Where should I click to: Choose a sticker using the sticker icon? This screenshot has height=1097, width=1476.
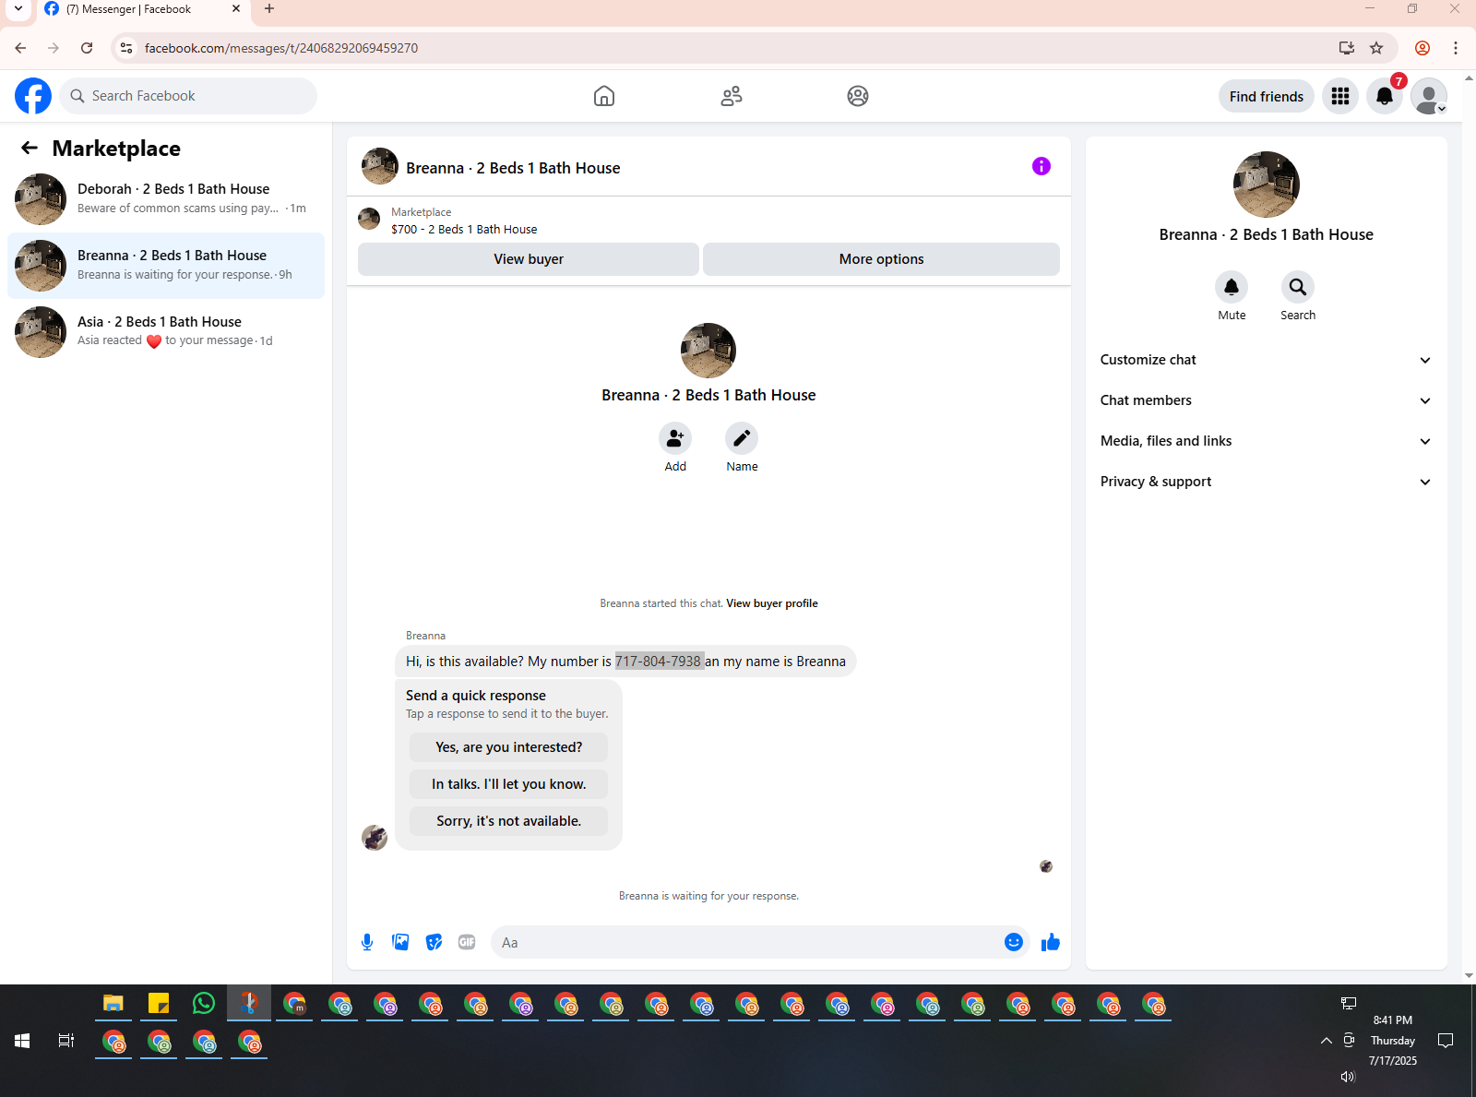point(434,942)
